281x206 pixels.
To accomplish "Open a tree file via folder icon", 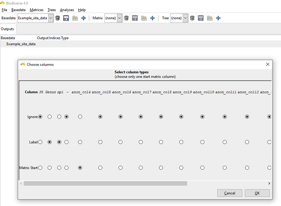I will point(210,18).
